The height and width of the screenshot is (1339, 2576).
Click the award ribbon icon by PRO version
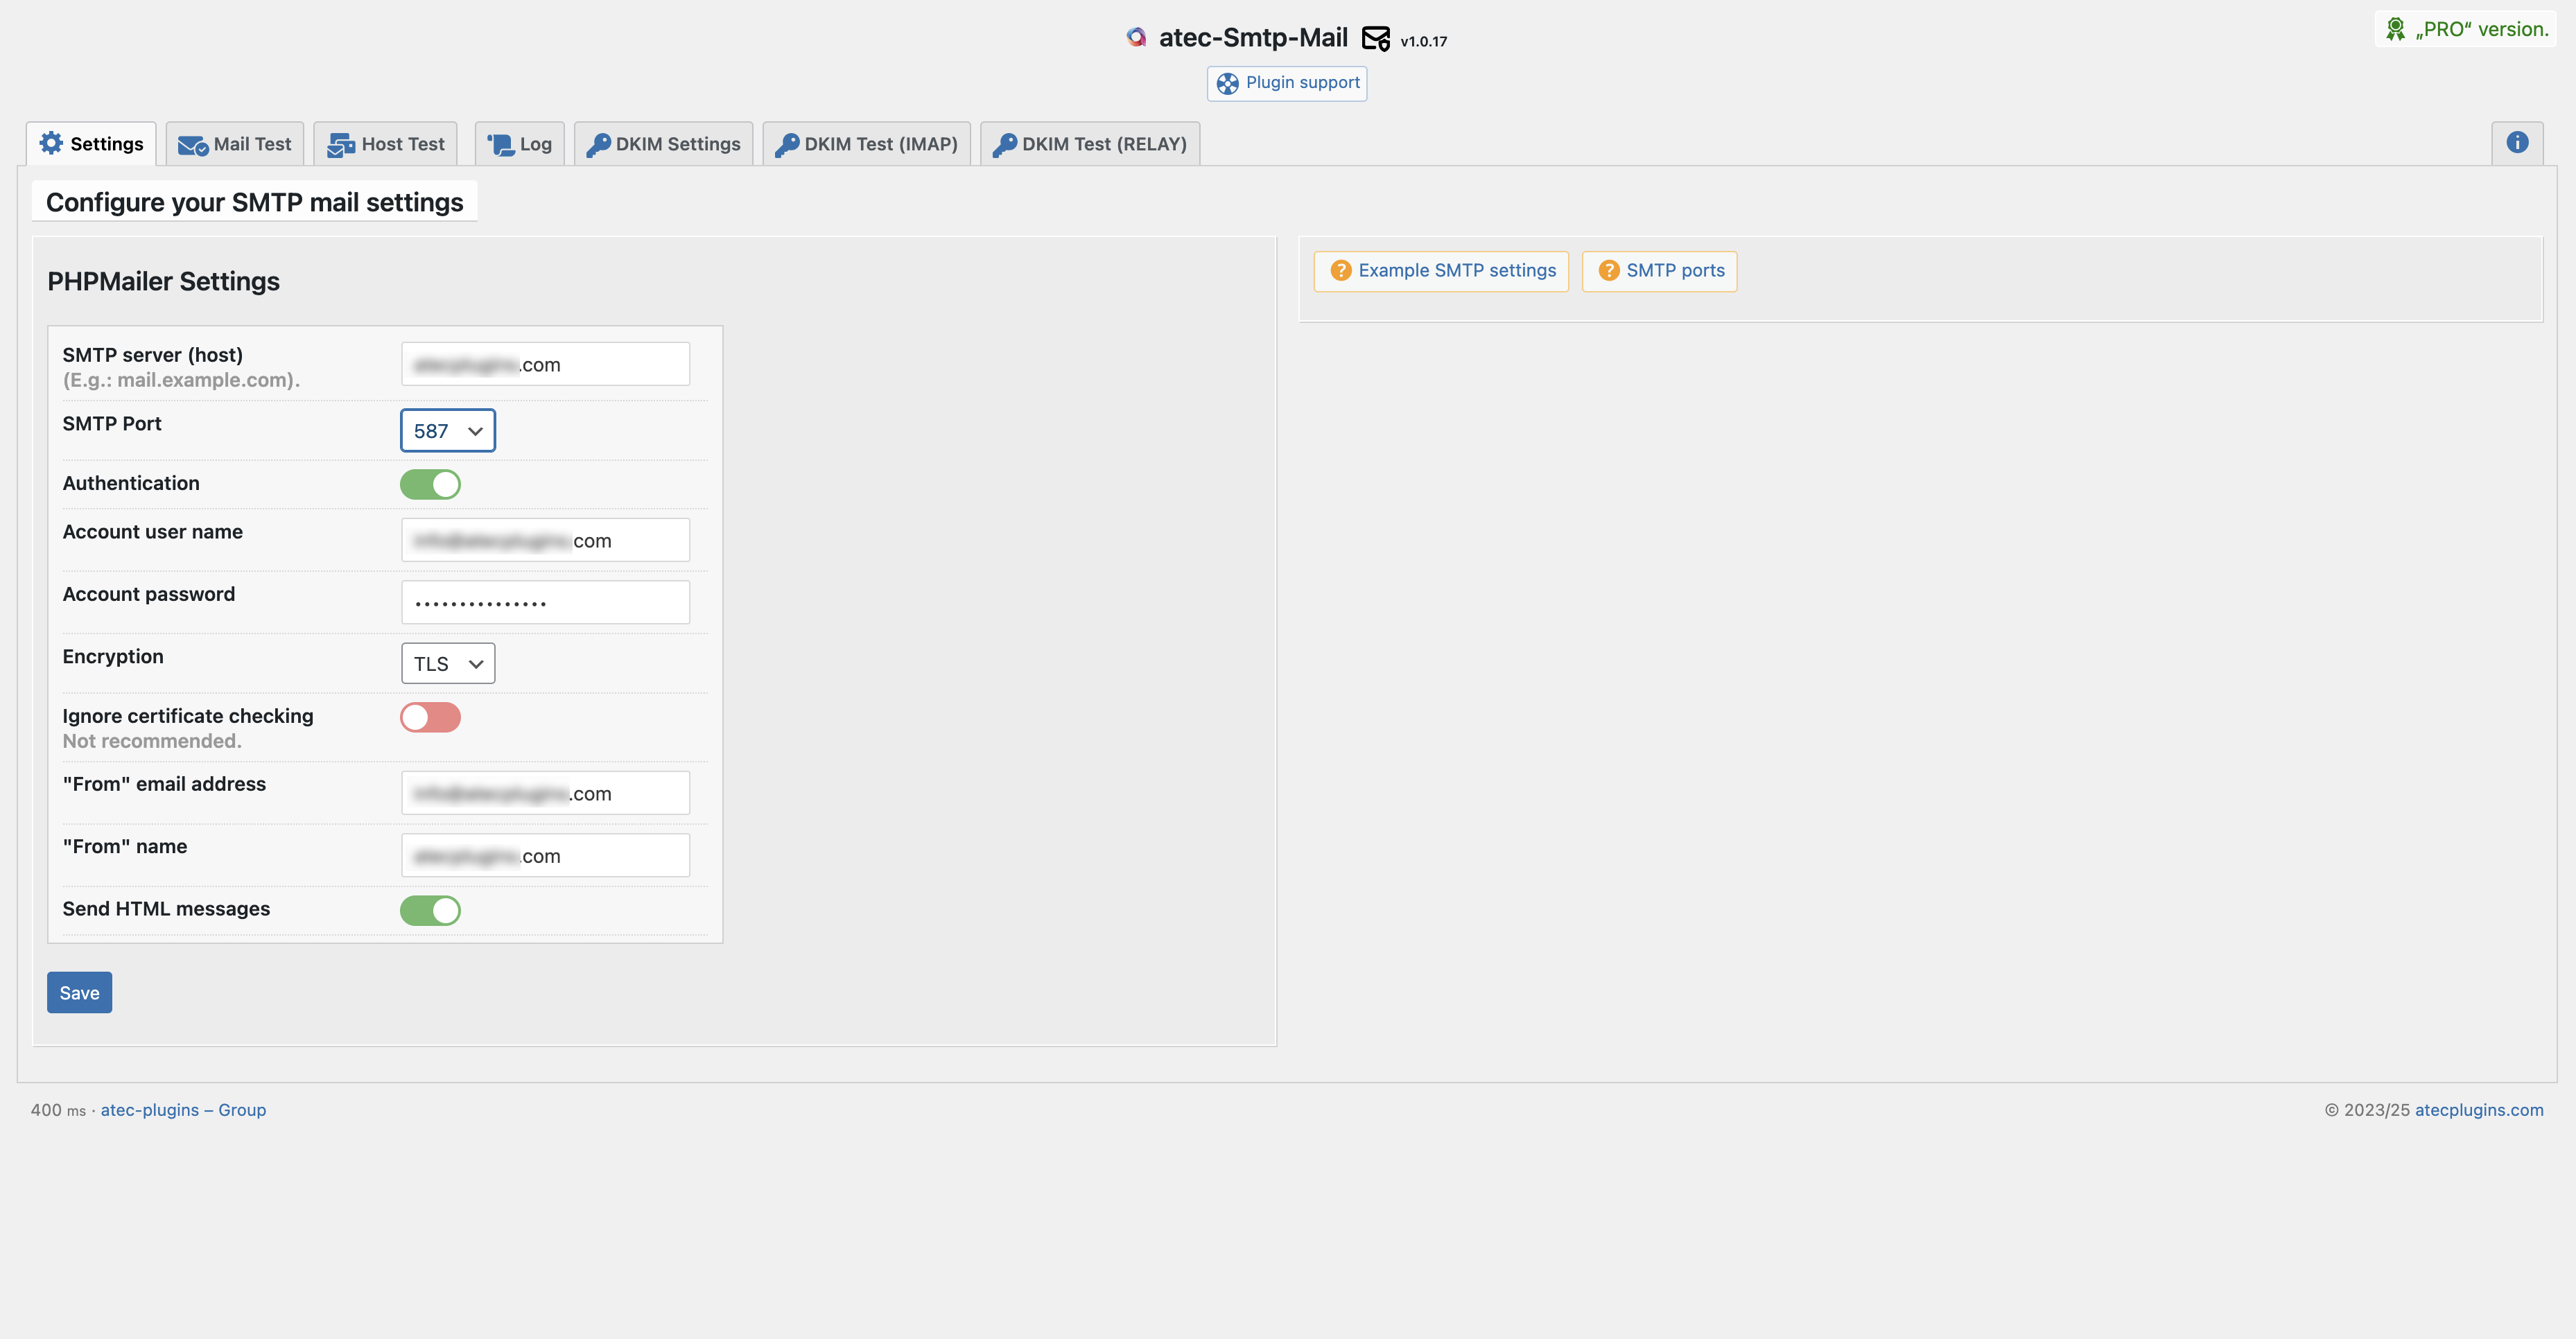tap(2395, 29)
